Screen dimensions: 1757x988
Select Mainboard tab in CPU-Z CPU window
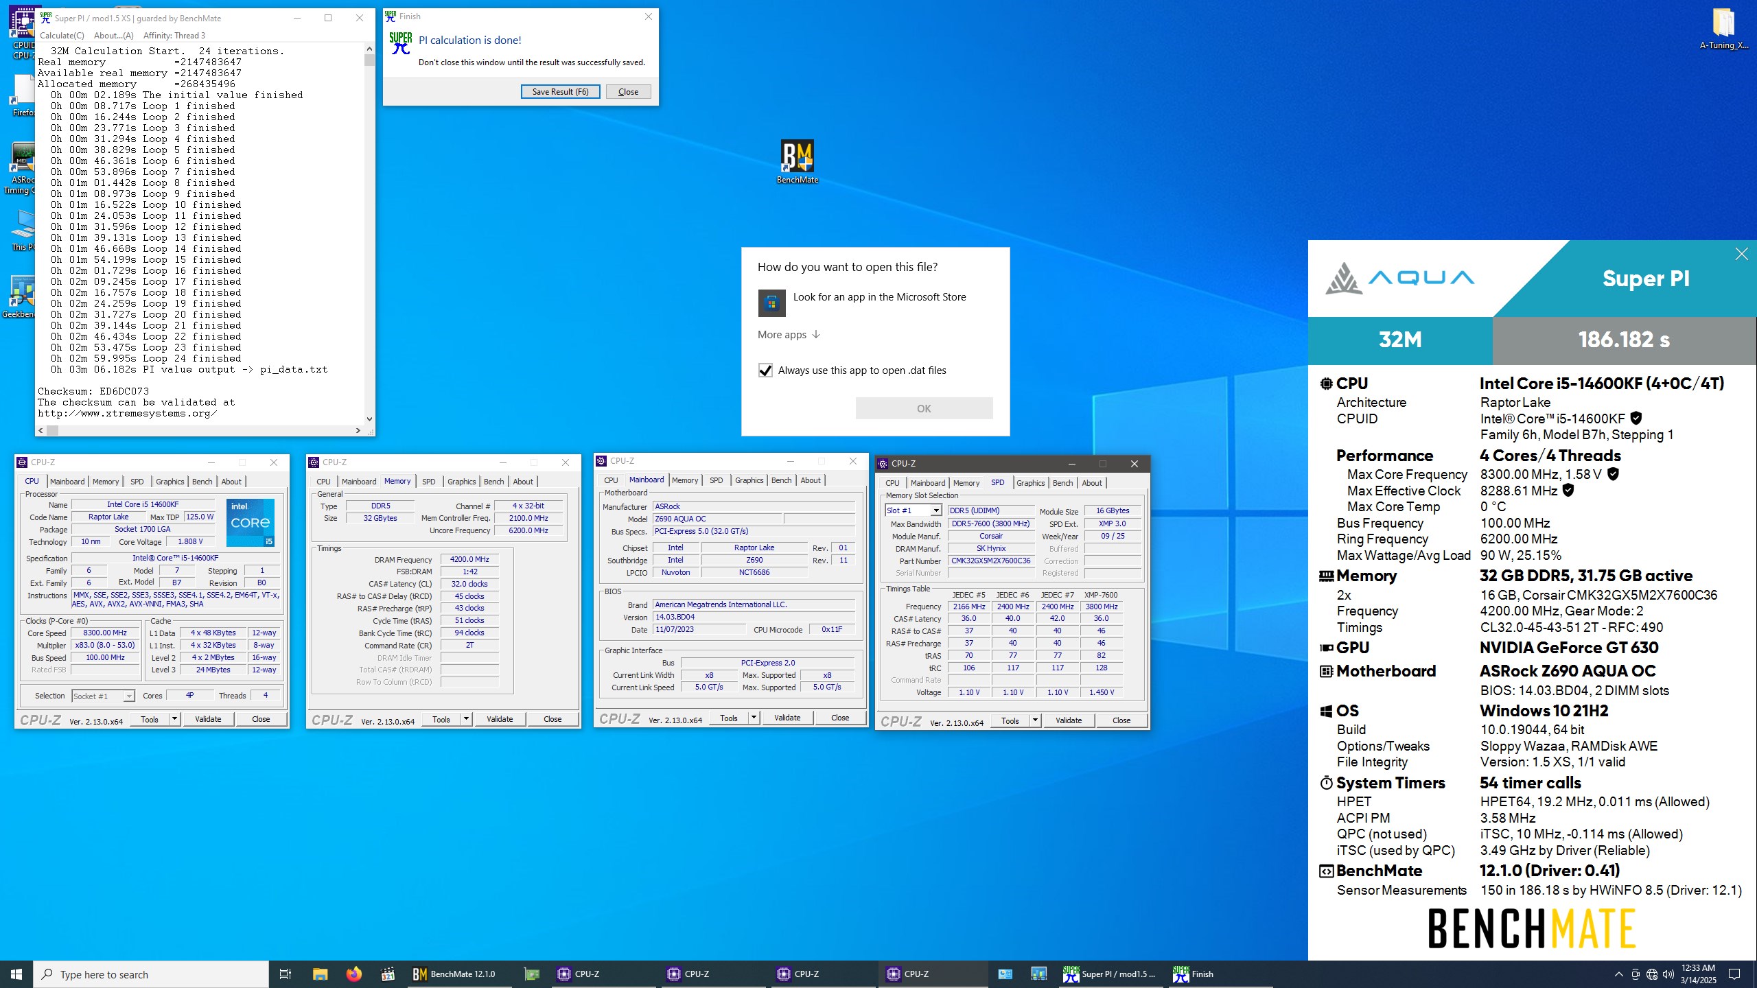click(67, 482)
